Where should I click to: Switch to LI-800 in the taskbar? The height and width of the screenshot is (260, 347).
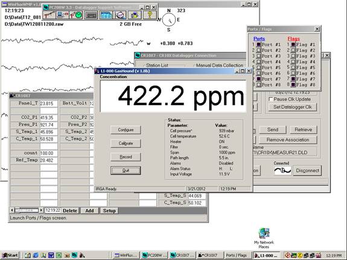click(266, 255)
